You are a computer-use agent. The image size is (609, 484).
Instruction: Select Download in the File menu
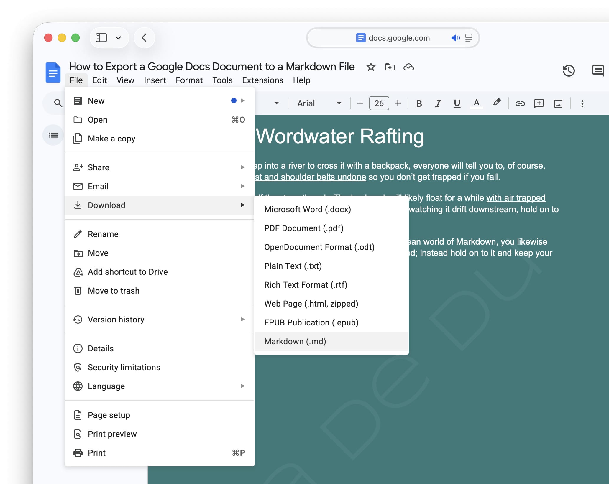[160, 205]
